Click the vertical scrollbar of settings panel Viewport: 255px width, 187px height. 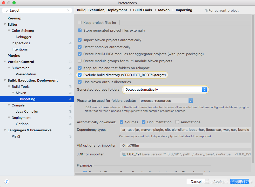pos(253,89)
